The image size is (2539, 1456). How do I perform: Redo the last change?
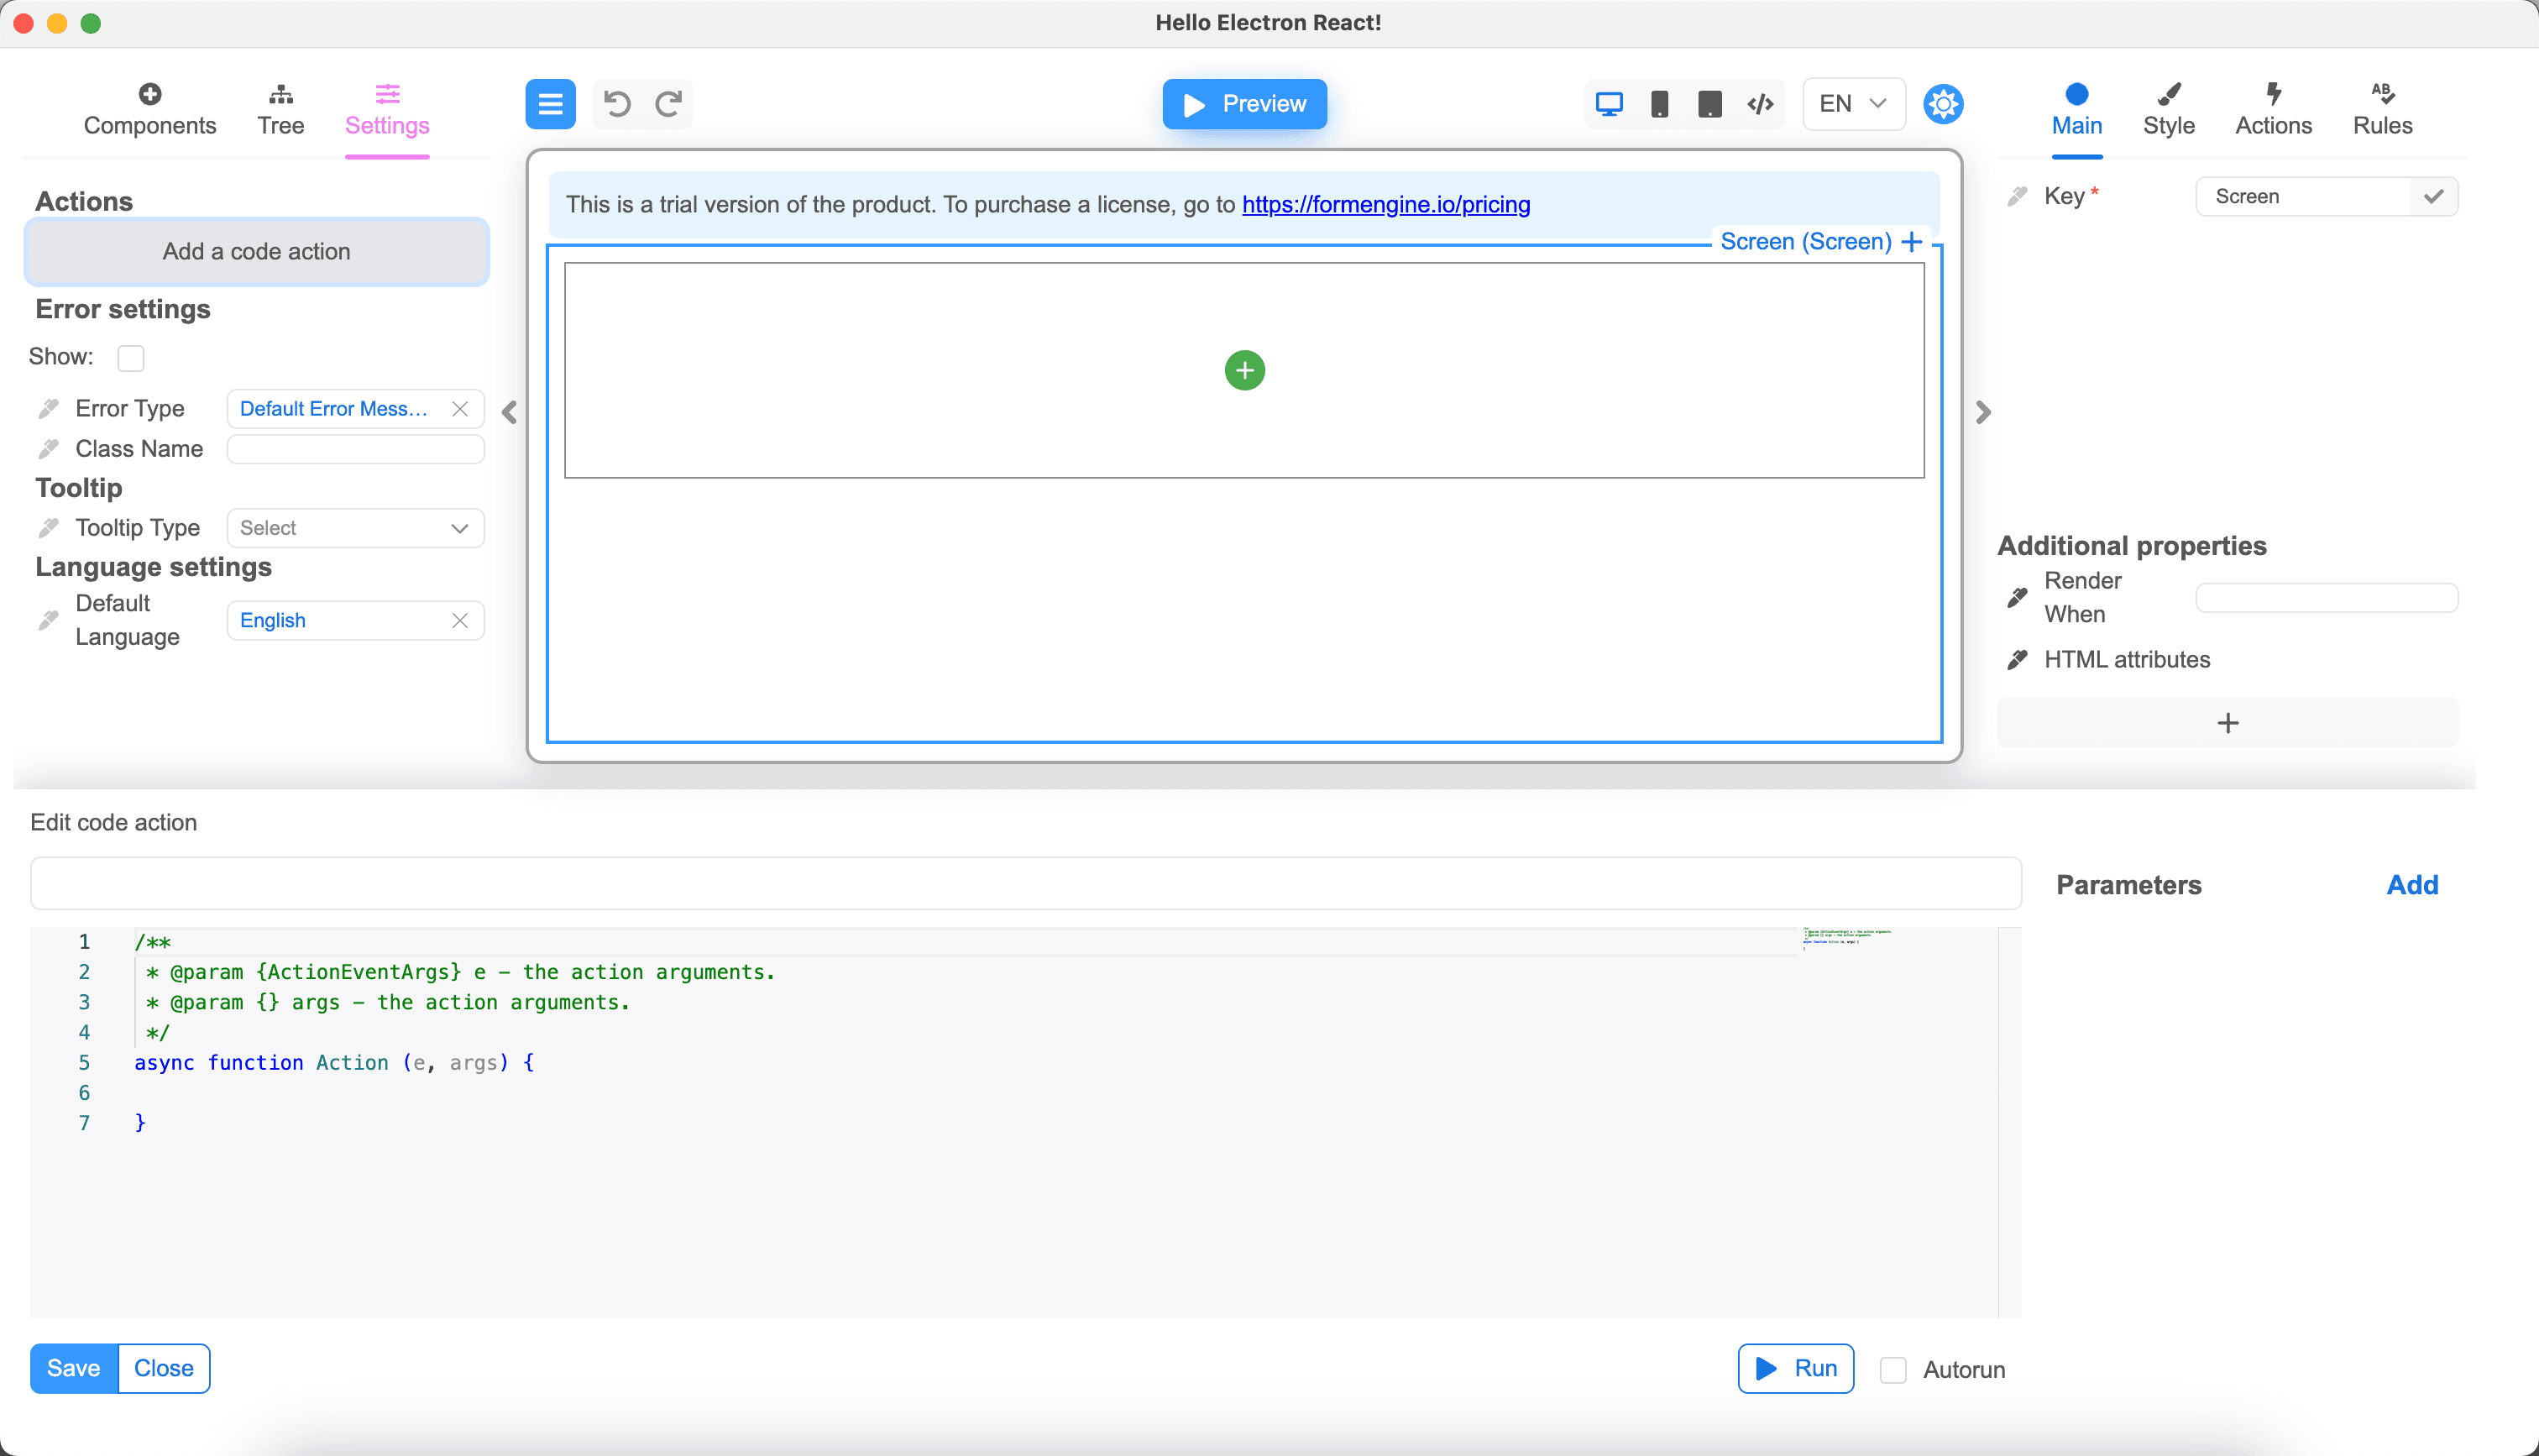pyautogui.click(x=670, y=103)
